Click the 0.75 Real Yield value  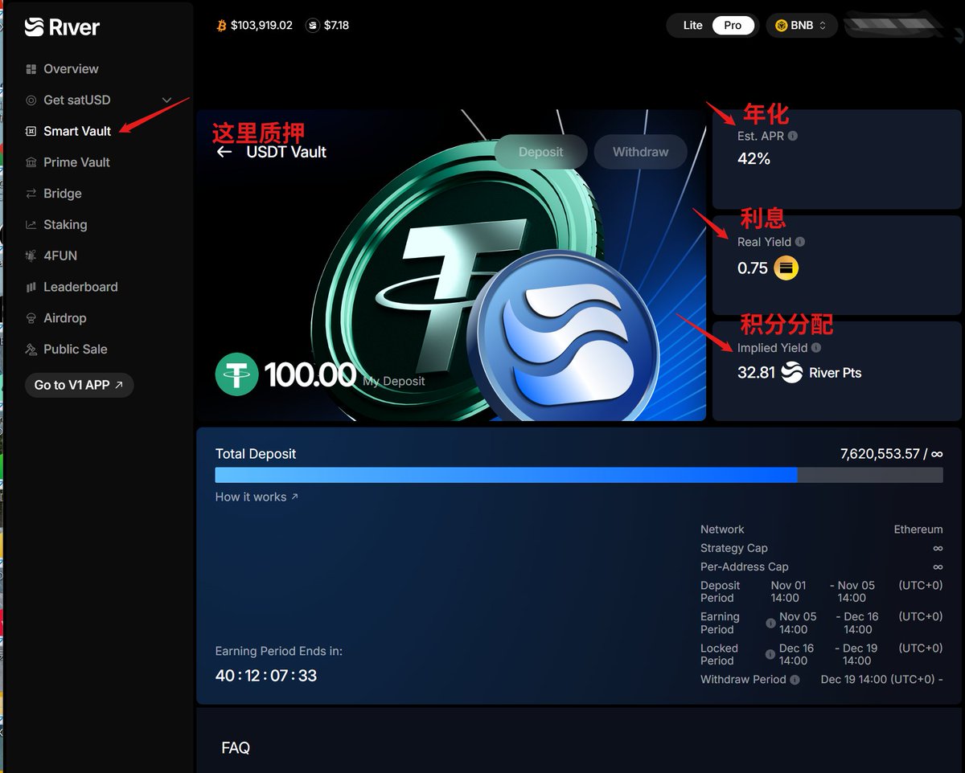[x=753, y=268]
